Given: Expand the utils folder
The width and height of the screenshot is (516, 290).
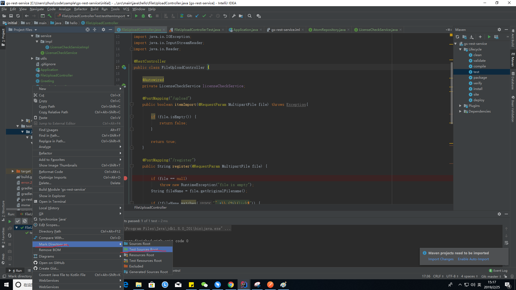Looking at the screenshot, I should [x=32, y=59].
